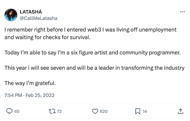Click 'The way I'm grateful.' text
Image resolution: width=190 pixels, height=121 pixels.
tap(30, 83)
